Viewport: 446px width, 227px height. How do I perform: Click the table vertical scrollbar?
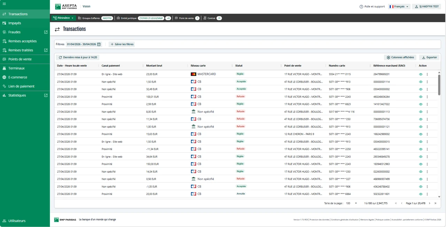(439, 84)
